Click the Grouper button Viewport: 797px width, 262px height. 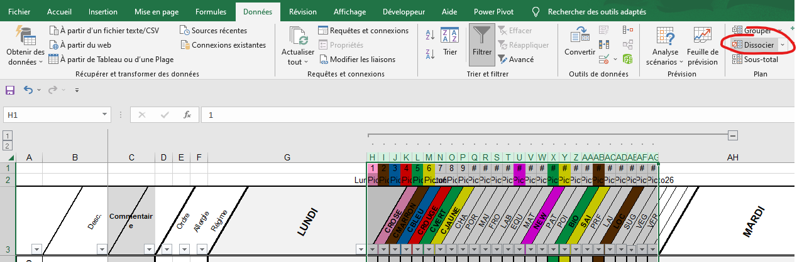(x=752, y=31)
